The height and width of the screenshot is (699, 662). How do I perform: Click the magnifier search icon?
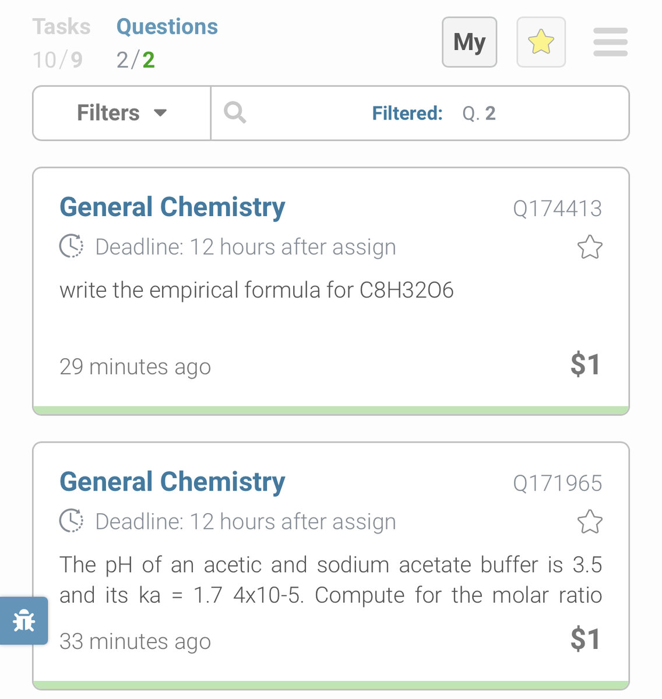pyautogui.click(x=235, y=112)
